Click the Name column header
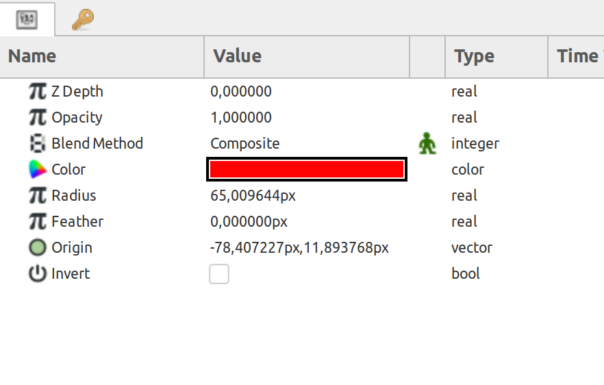Viewport: 604px width, 385px height. pos(101,57)
